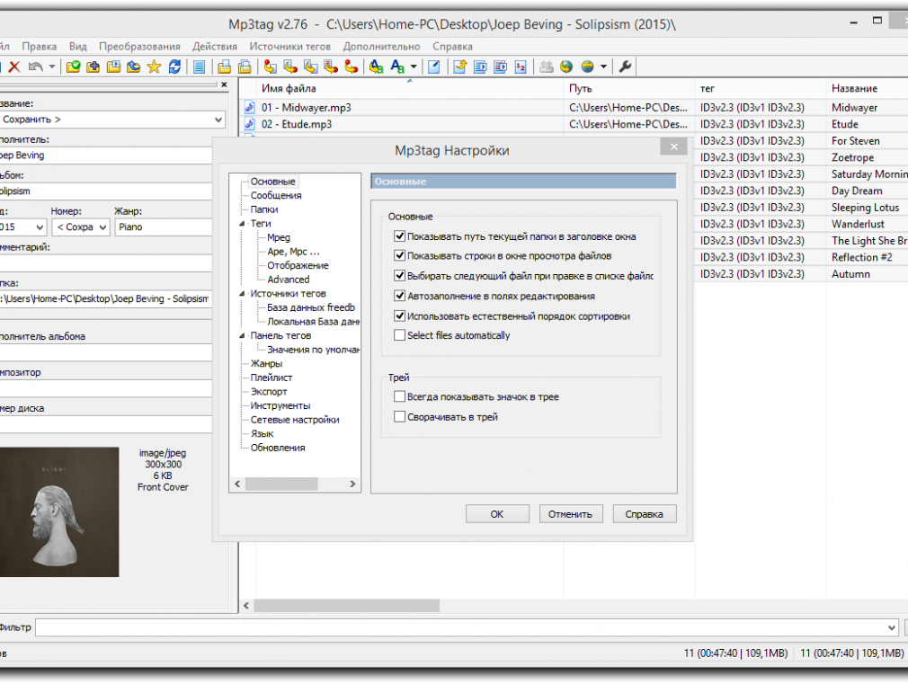Enable 'Сворачивать в трей' checkbox

(399, 417)
